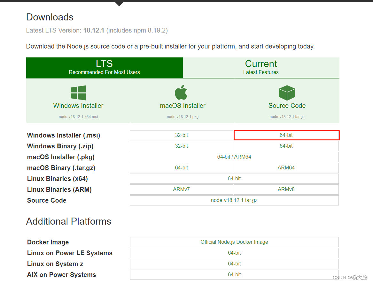Click the Linux Binaries (ARM) row label

59,190
